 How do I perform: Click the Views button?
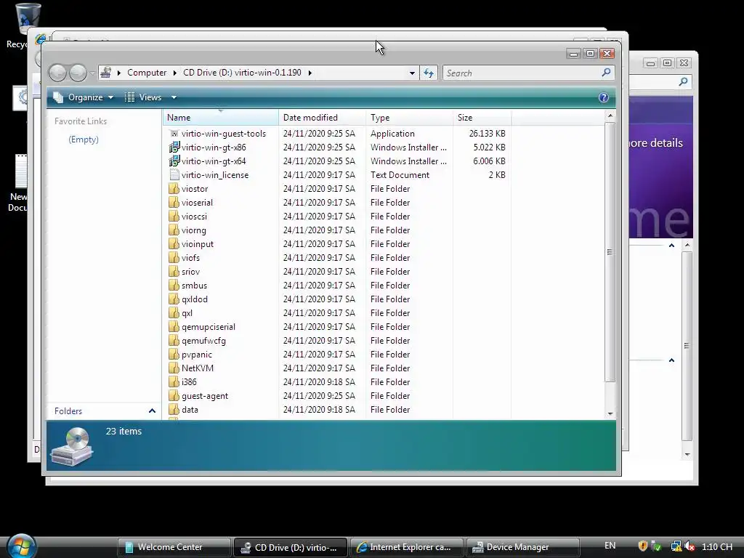coord(144,97)
